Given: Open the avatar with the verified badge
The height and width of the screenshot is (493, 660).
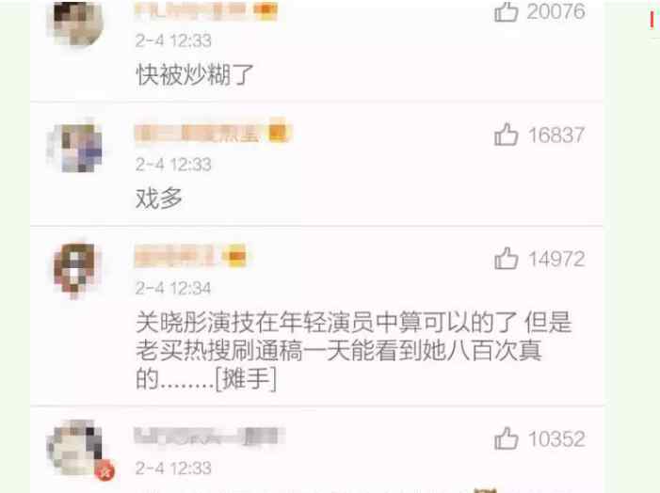Looking at the screenshot, I should coord(75,448).
